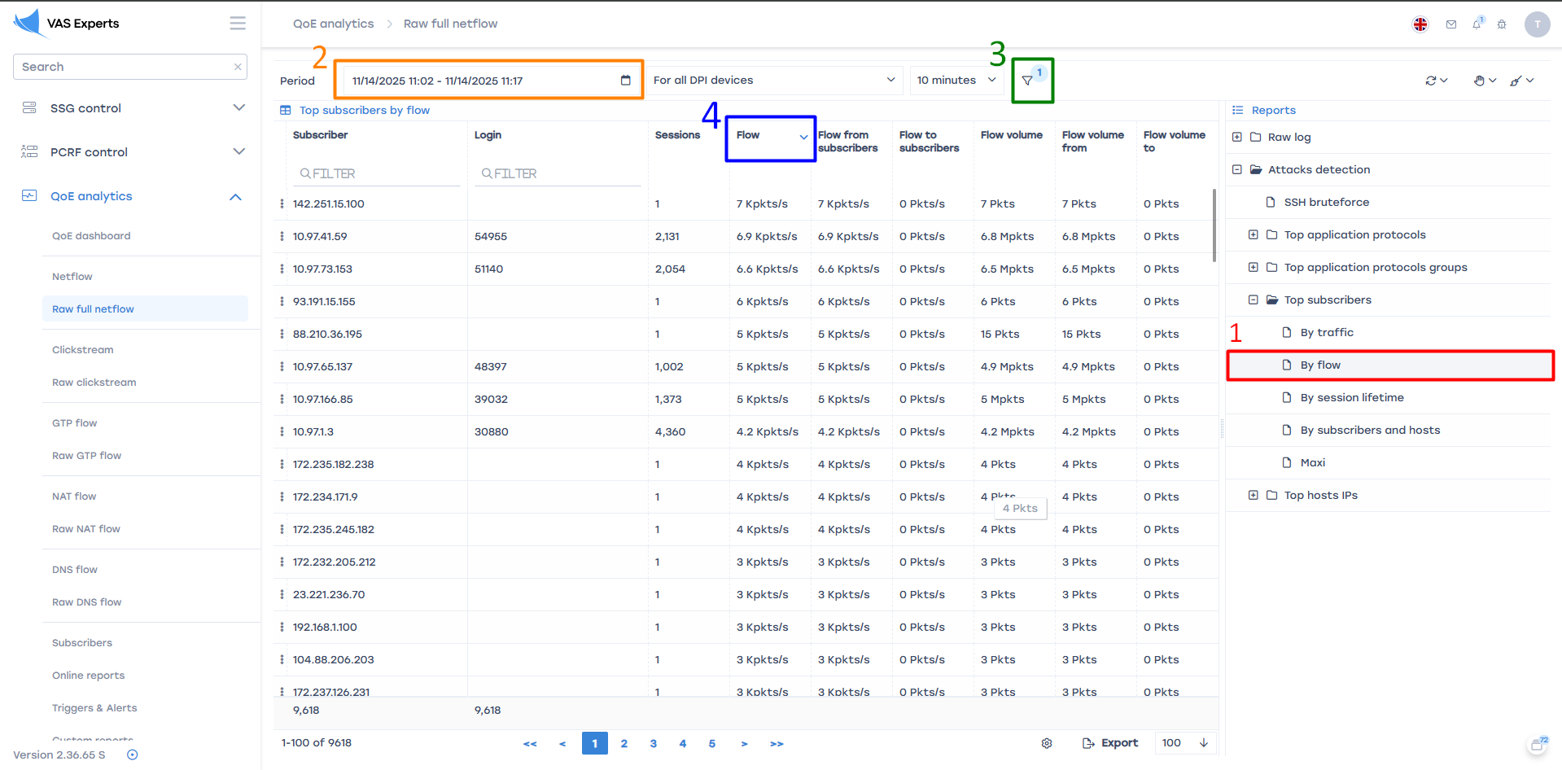
Task: Click the refresh icon in toolbar
Action: coord(1431,81)
